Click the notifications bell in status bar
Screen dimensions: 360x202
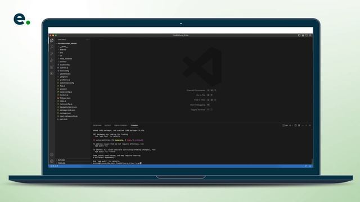(x=310, y=166)
